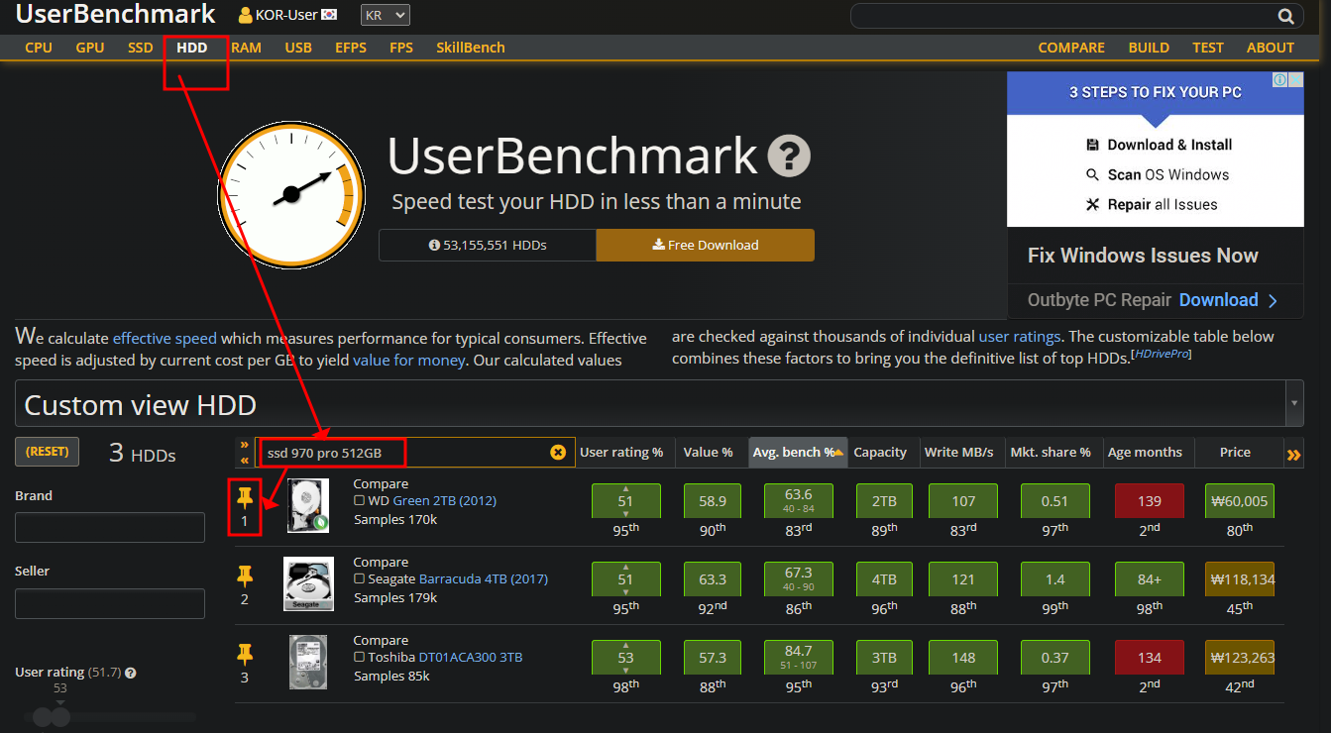Open the BUILD menu item
Screen dimensions: 1331x733
[1149, 48]
